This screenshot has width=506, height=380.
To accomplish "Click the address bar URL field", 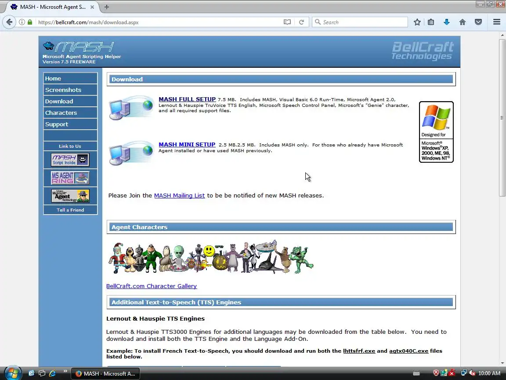I will point(158,22).
